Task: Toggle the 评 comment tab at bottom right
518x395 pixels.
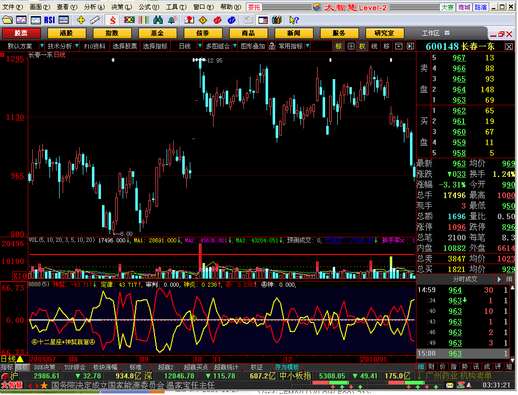Action: click(498, 367)
